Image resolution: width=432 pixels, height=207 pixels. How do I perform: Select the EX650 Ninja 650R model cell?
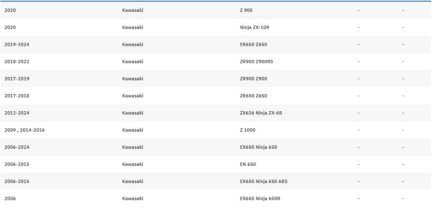[x=260, y=198]
